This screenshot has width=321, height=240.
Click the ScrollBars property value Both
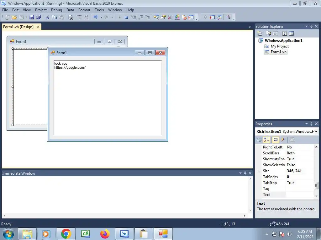(299, 153)
